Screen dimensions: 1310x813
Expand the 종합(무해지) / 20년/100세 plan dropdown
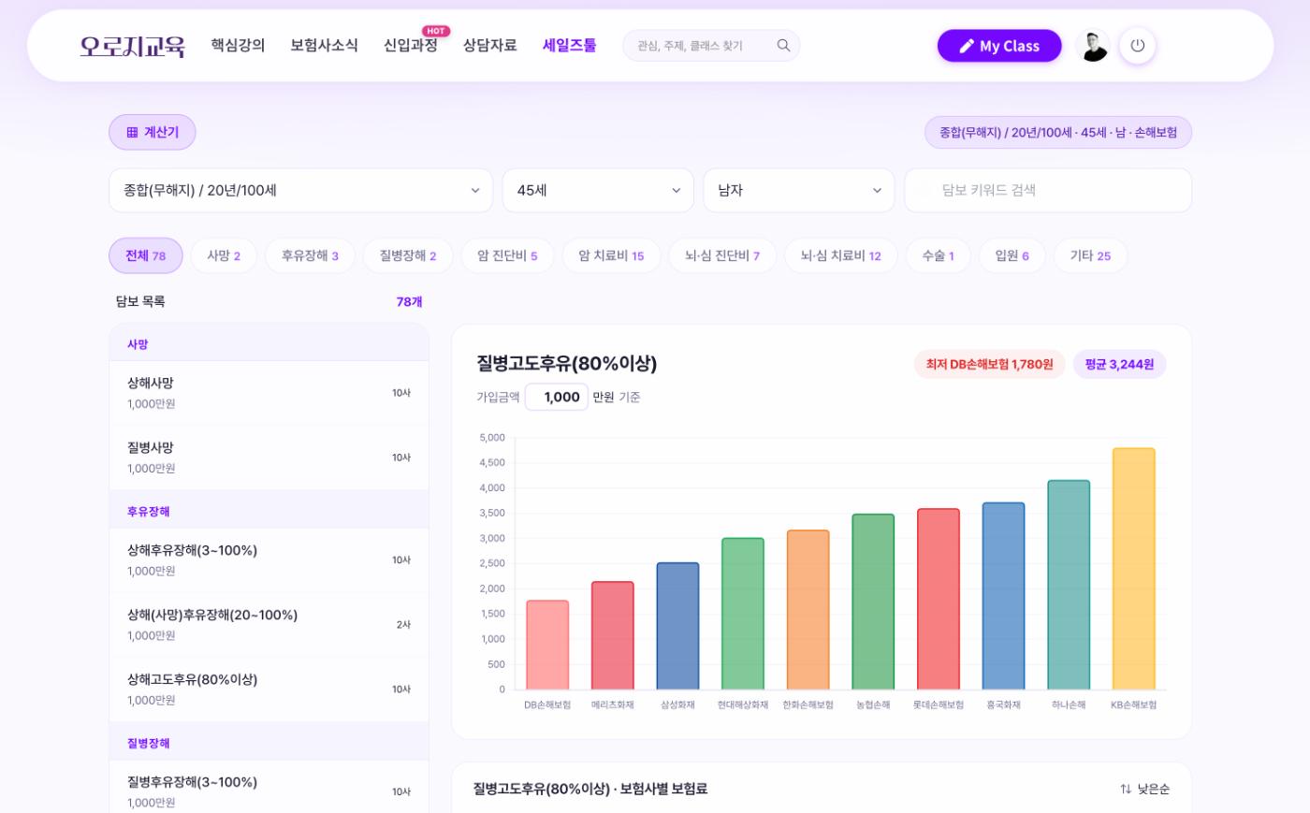(x=301, y=190)
